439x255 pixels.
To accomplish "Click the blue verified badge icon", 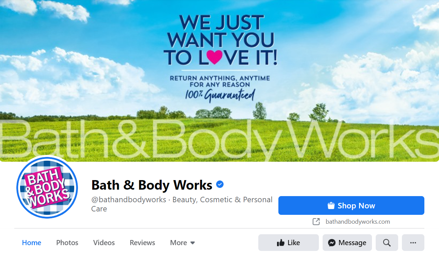I will [x=220, y=185].
